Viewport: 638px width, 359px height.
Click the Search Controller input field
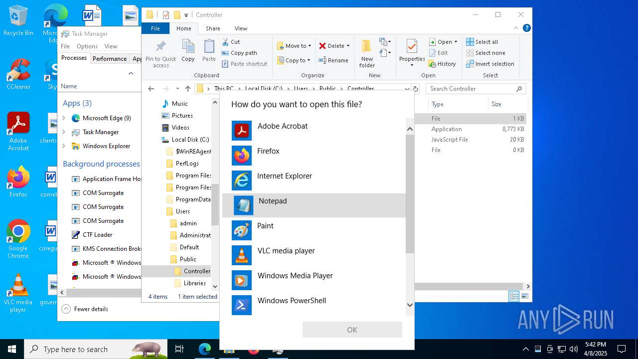coord(476,89)
